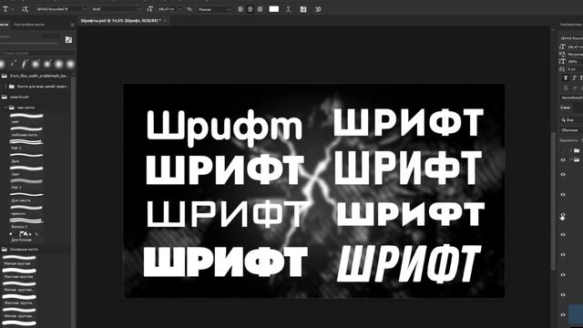This screenshot has height=328, width=583.
Task: Select the Жесткая круглая brush
Action: click(19, 273)
